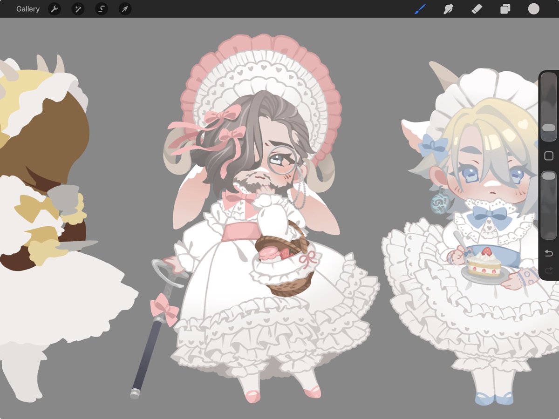Select the Smudge tool

448,9
